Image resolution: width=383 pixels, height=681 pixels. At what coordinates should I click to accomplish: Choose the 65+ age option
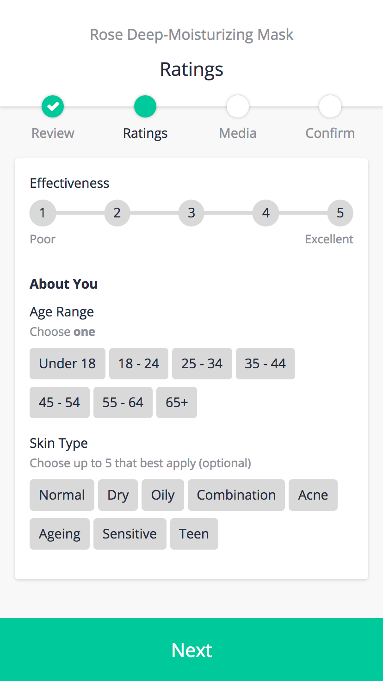pos(177,402)
